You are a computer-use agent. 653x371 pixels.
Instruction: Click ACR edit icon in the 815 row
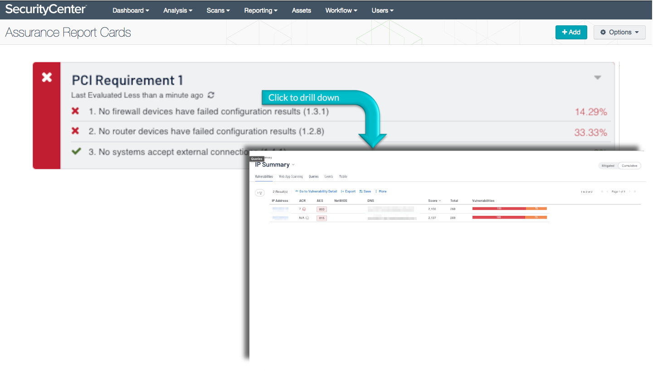[x=307, y=218]
